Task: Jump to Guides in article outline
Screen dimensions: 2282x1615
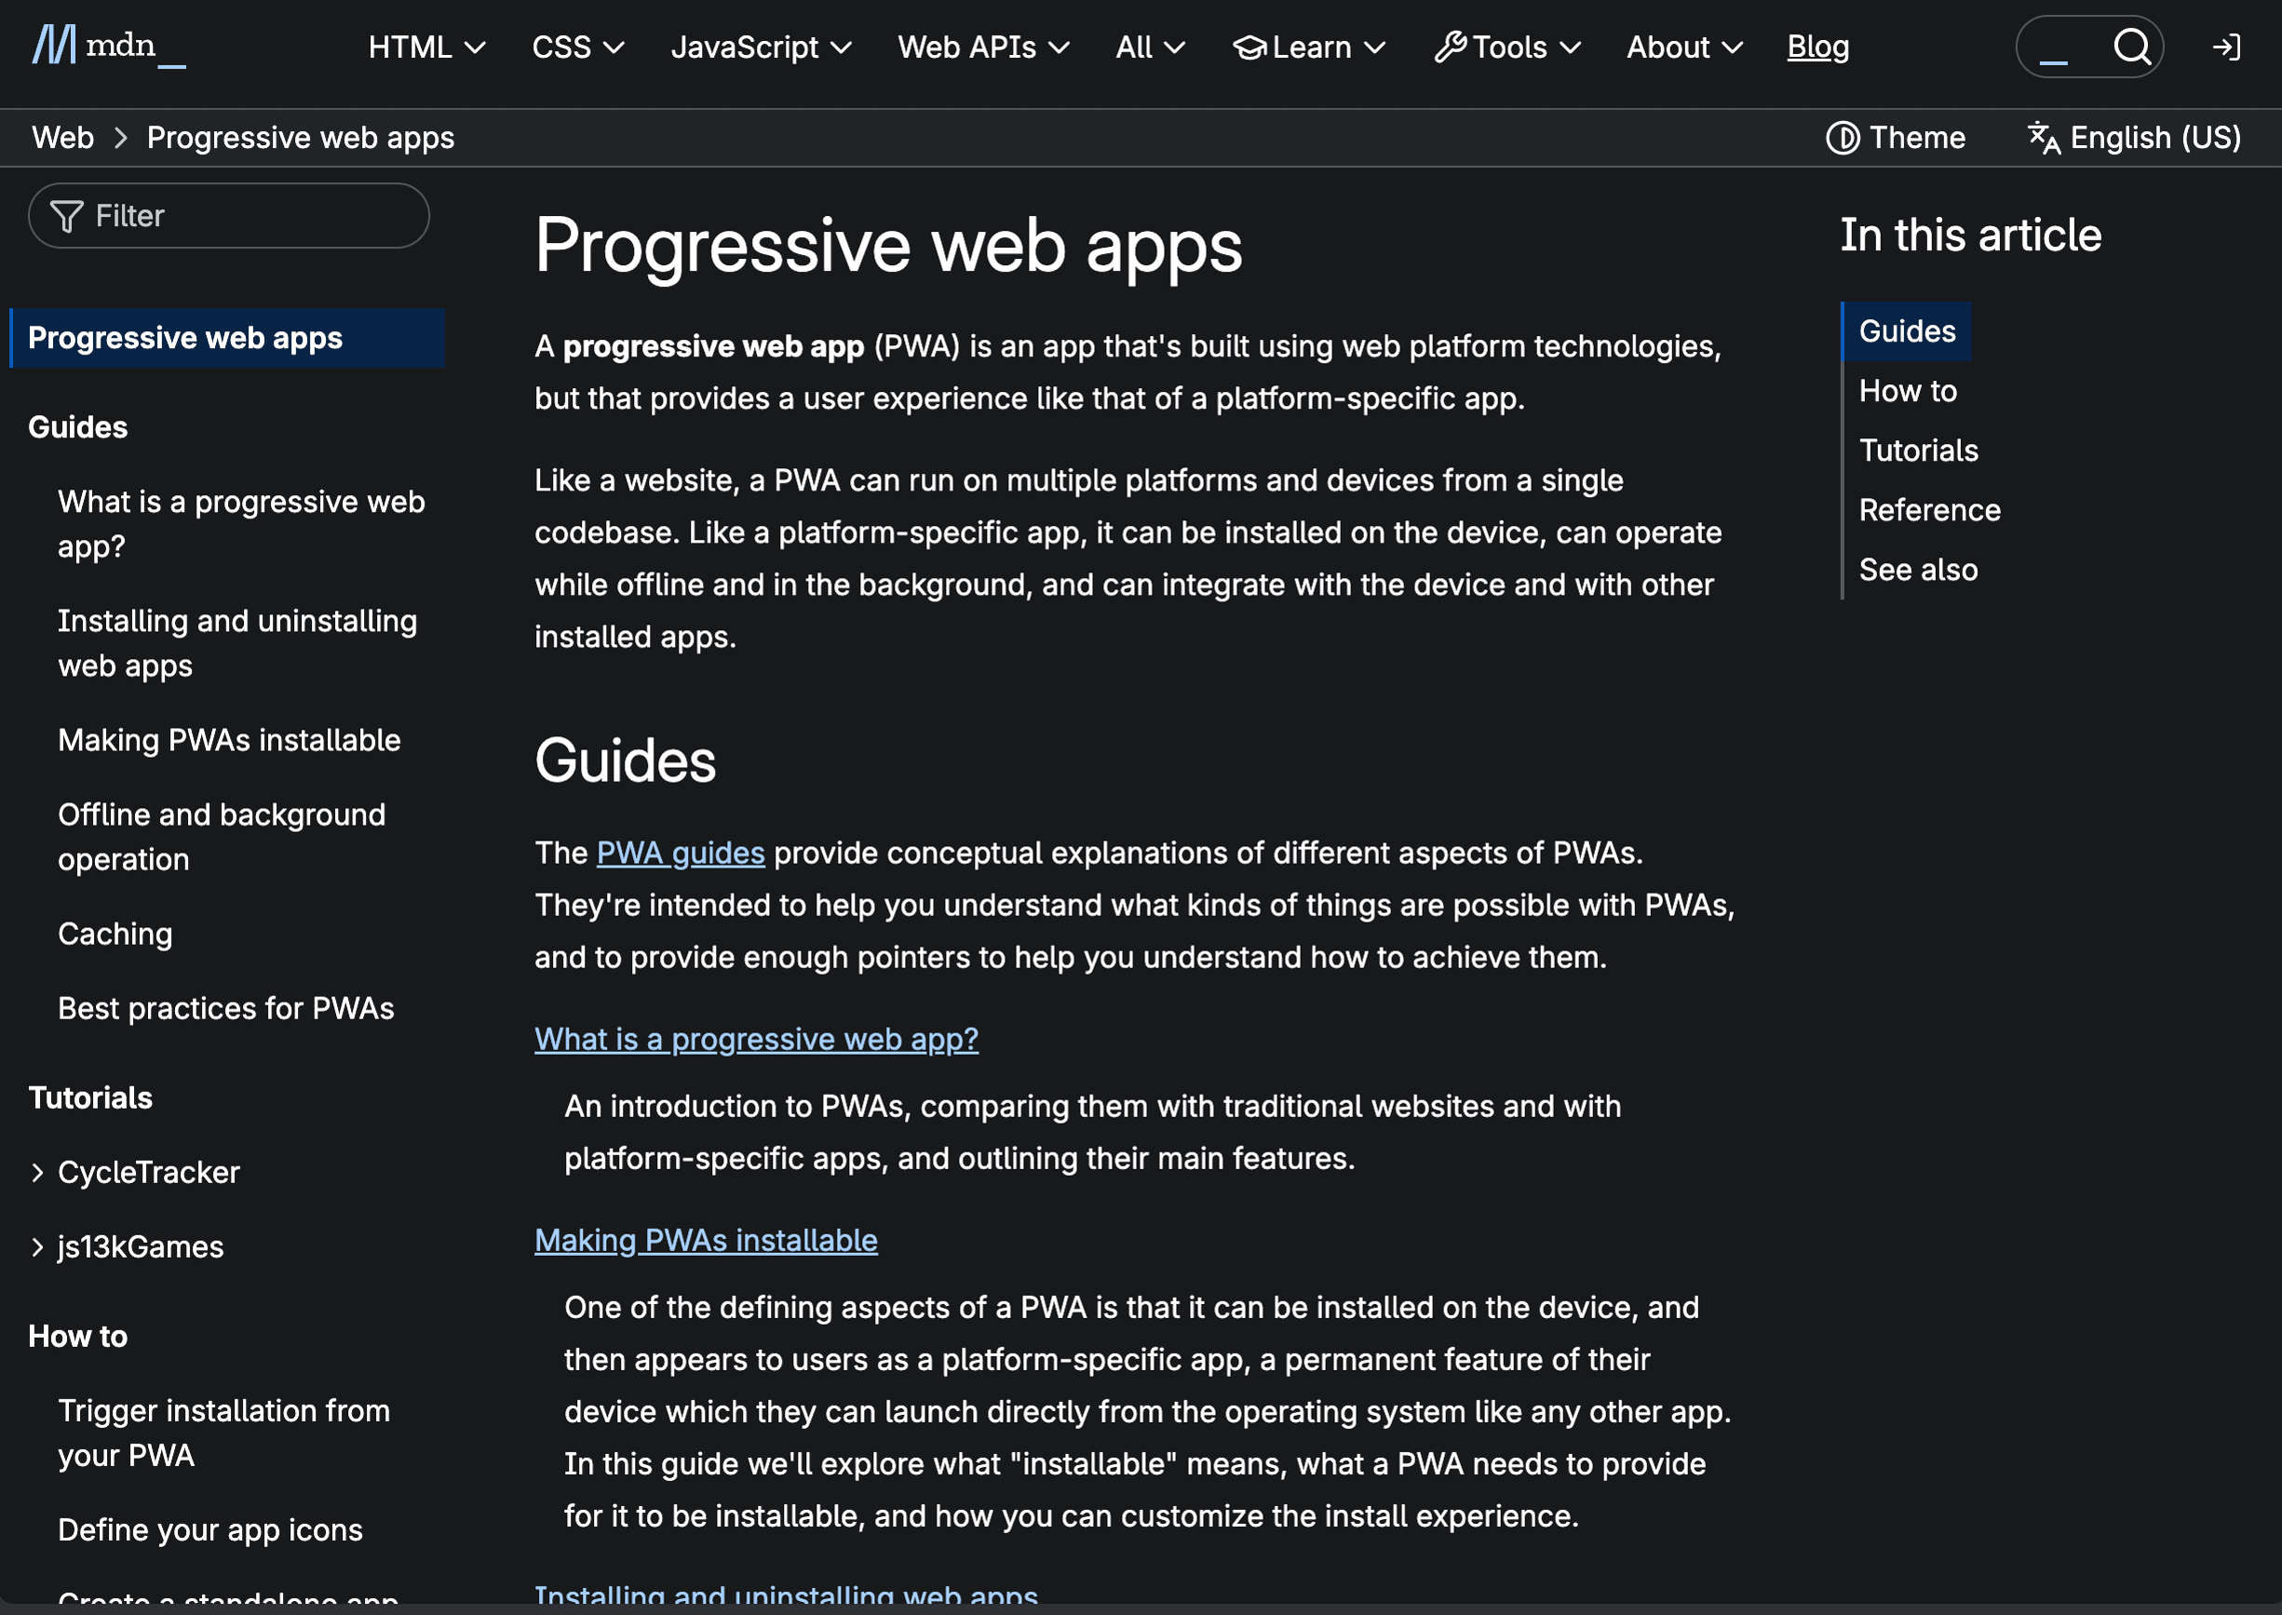Action: point(1907,331)
